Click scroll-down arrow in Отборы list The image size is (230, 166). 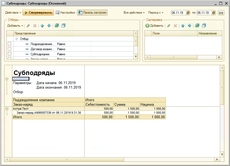click(136, 57)
